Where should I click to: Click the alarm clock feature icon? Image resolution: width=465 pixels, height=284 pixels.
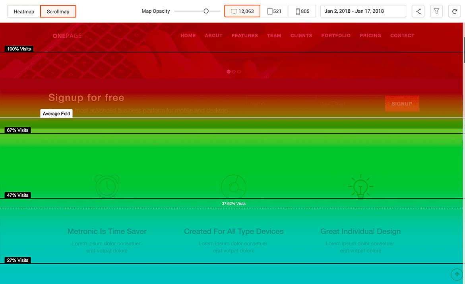click(107, 186)
